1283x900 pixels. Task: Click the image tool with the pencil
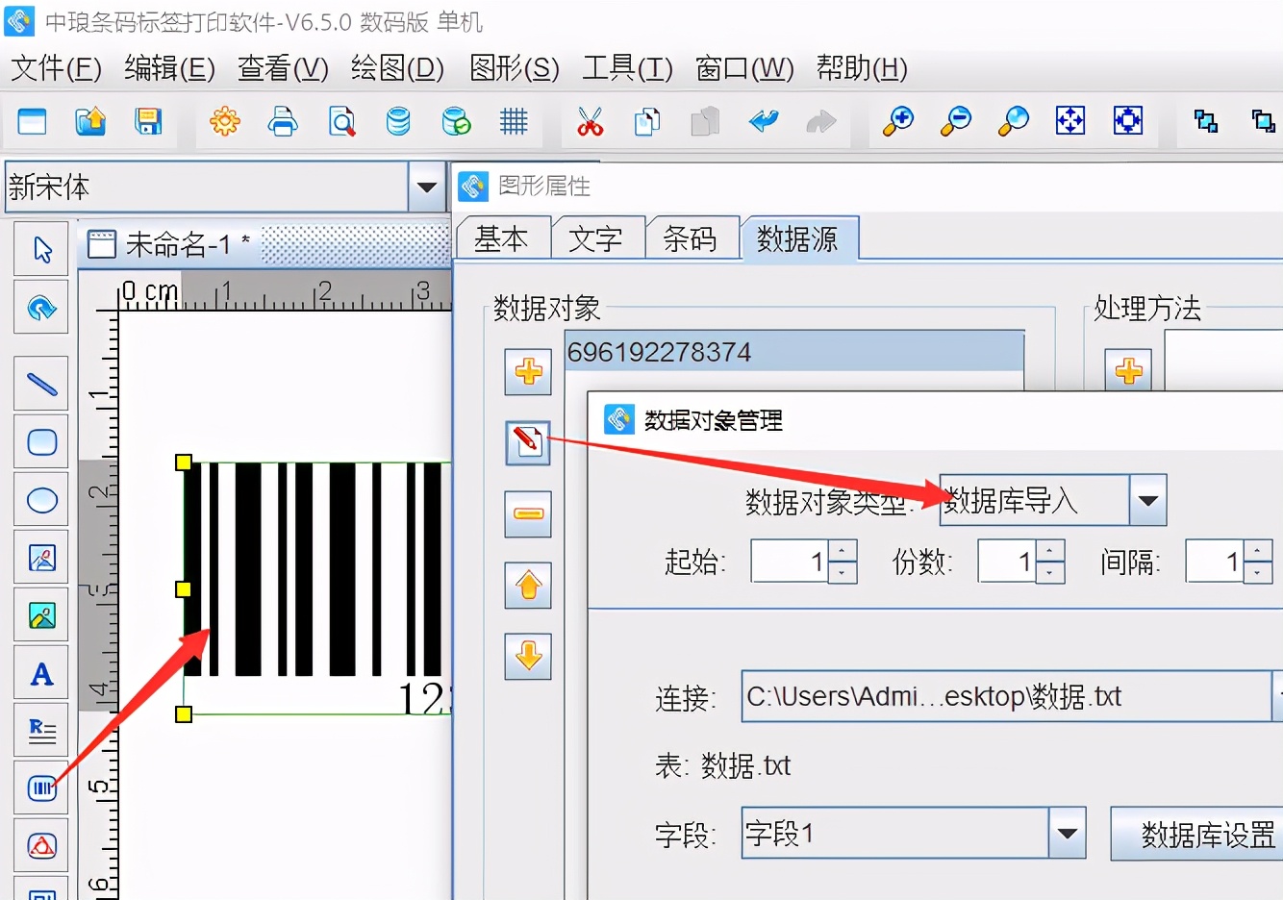[x=41, y=558]
